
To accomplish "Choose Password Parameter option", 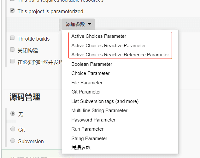I will [x=93, y=120].
